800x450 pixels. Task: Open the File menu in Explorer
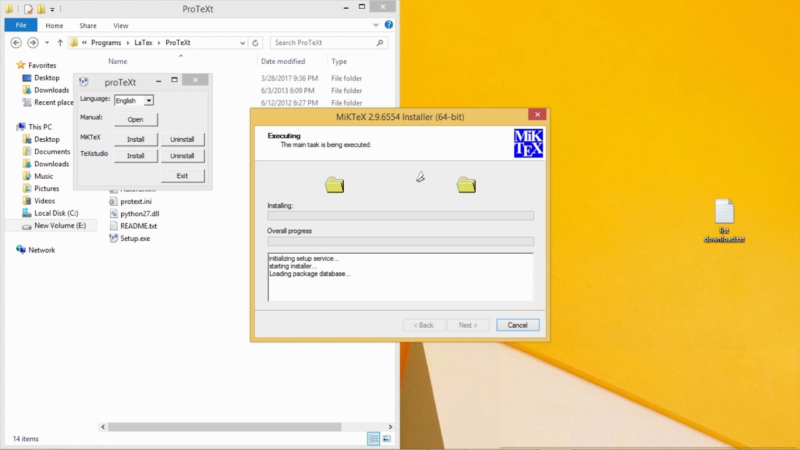point(21,25)
